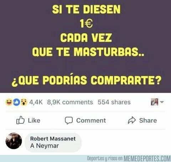Click the 'Deportes y risas en' caption
Viewport: 171px width, 162px height.
tap(105, 158)
